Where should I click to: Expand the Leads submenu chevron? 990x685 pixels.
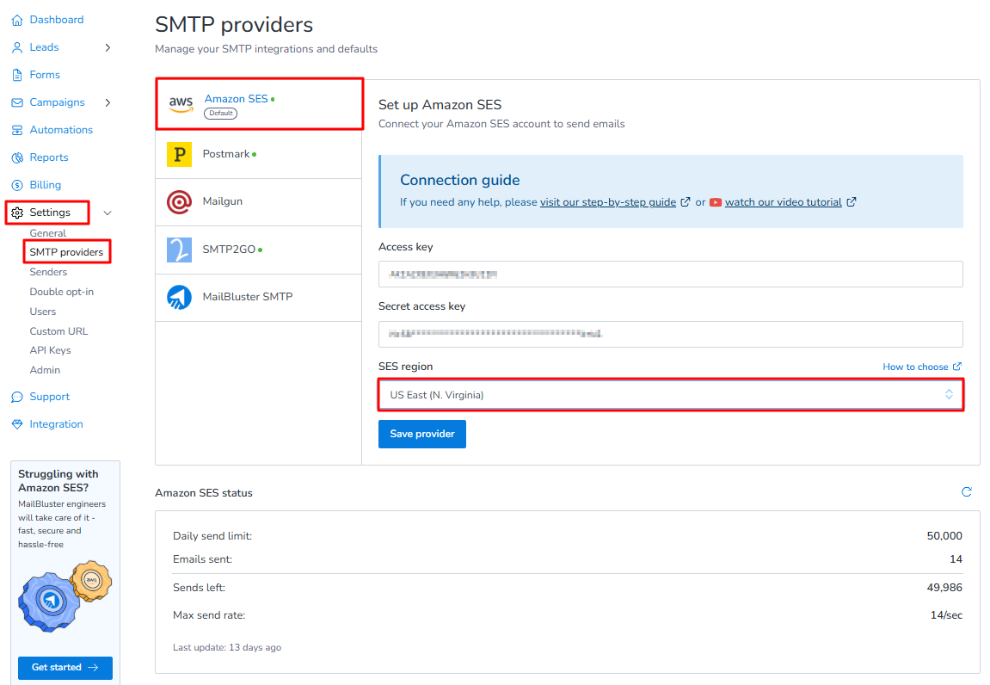point(108,47)
